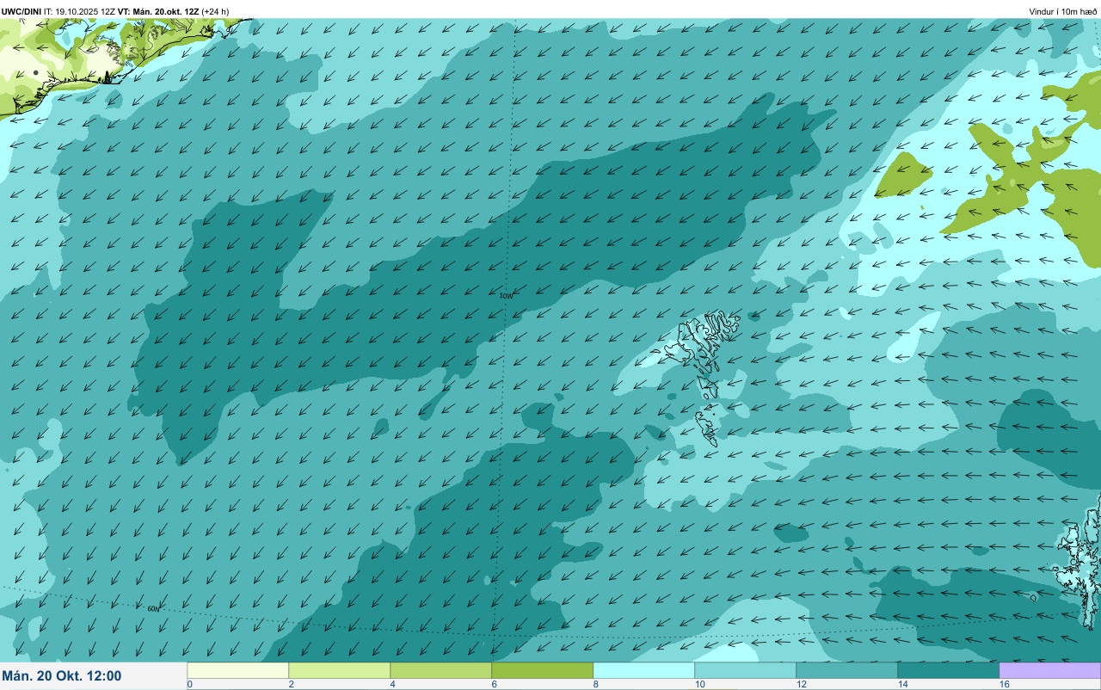Click the 4–6 green legend swatch

coord(441,670)
